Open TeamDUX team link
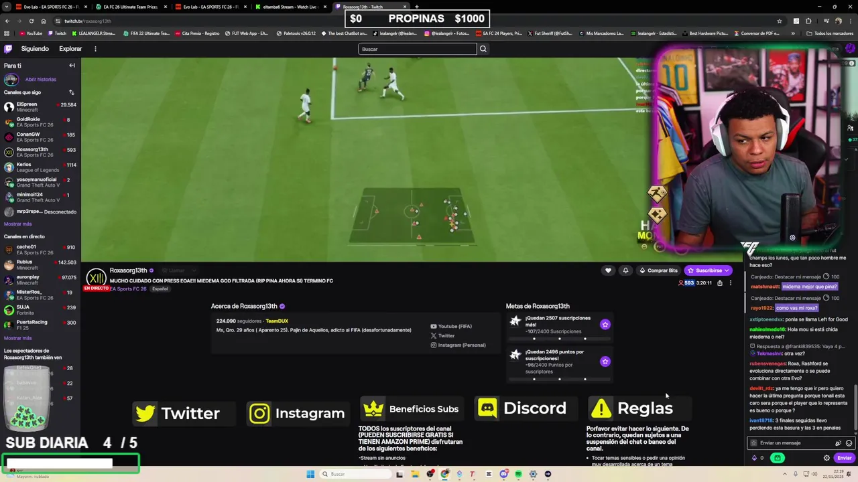Image resolution: width=858 pixels, height=482 pixels. pyautogui.click(x=277, y=321)
